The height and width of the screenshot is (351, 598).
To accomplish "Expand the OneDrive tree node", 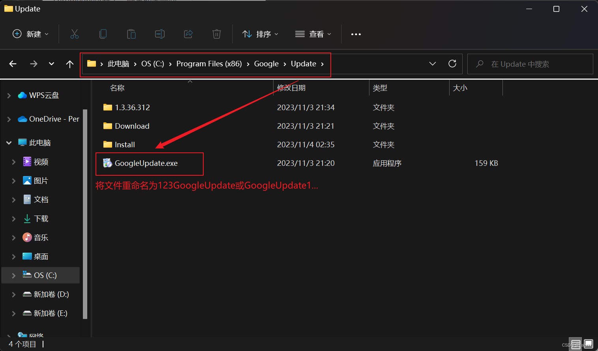I will pos(9,119).
